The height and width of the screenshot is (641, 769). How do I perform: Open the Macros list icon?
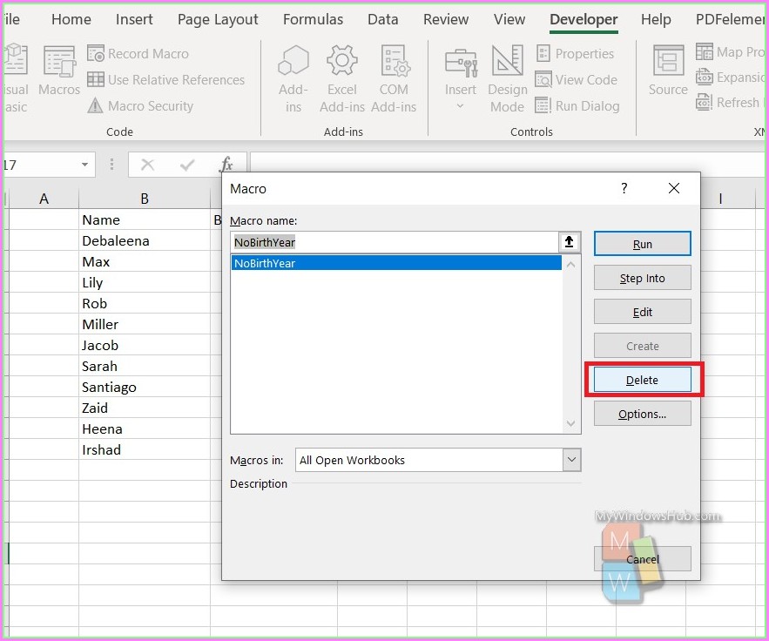point(59,63)
